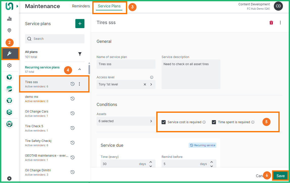Open the Access level Tony 1st level selector
Viewport: 290px width, 183px height.
coord(151,84)
